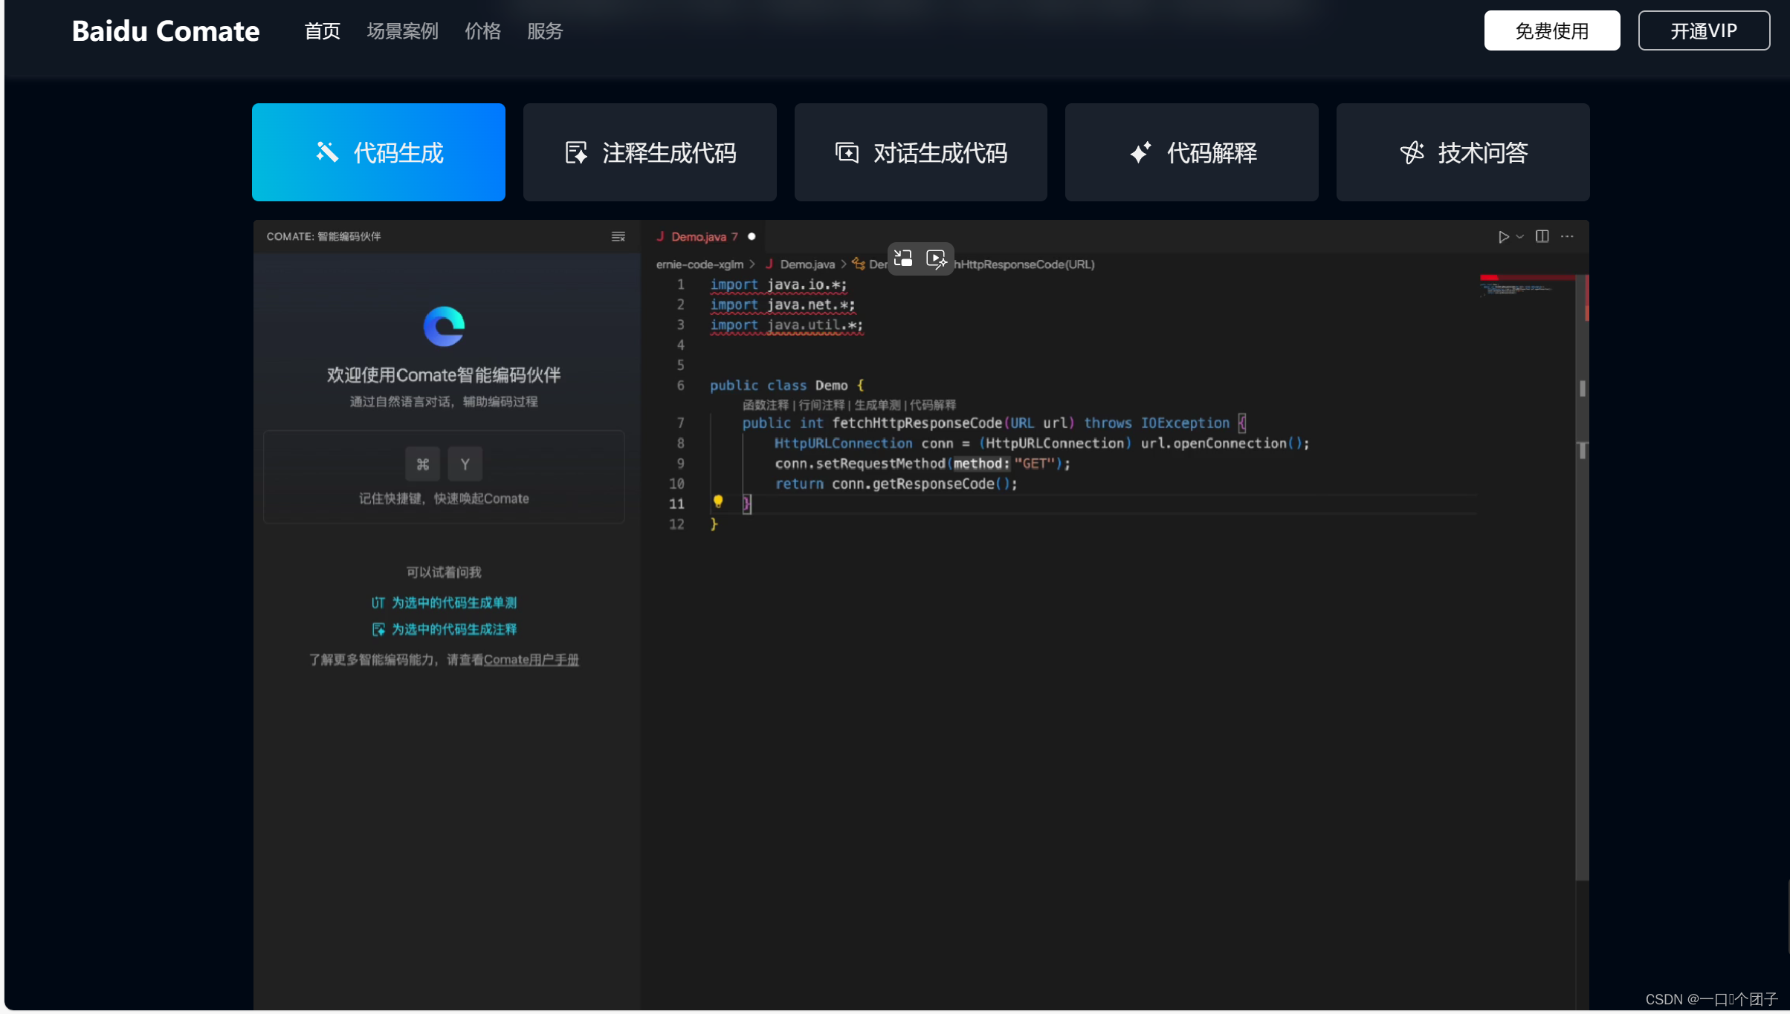Switch to the 对话生成代码 tab

coord(921,152)
